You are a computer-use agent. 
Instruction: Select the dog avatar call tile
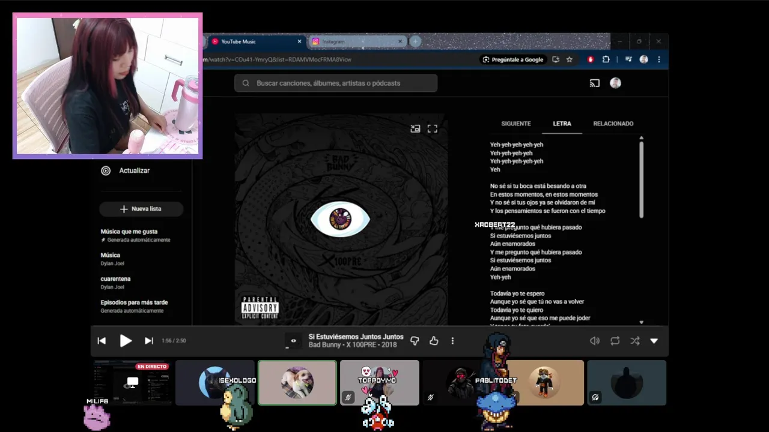297,383
